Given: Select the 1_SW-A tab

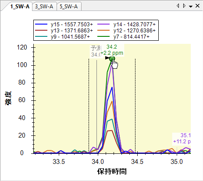Looking at the screenshot, I should [x=20, y=7].
